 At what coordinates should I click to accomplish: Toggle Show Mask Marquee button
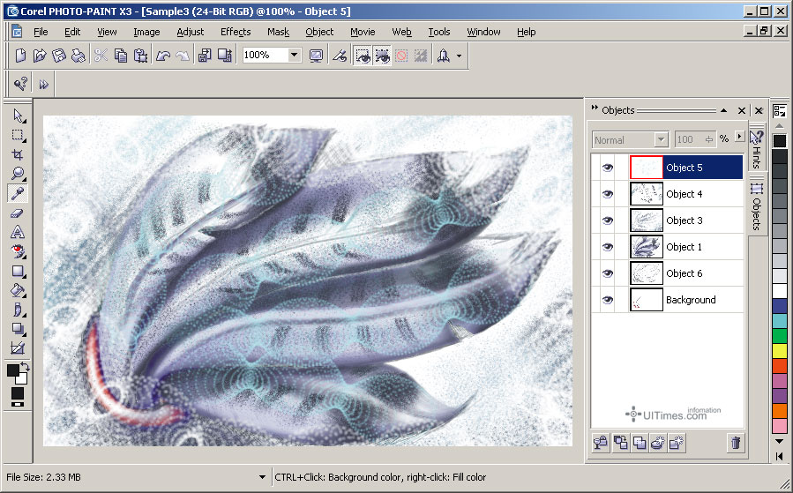coord(363,55)
